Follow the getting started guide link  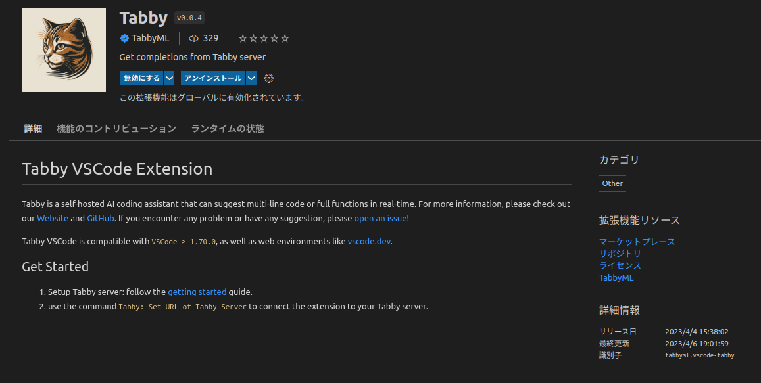(x=197, y=292)
